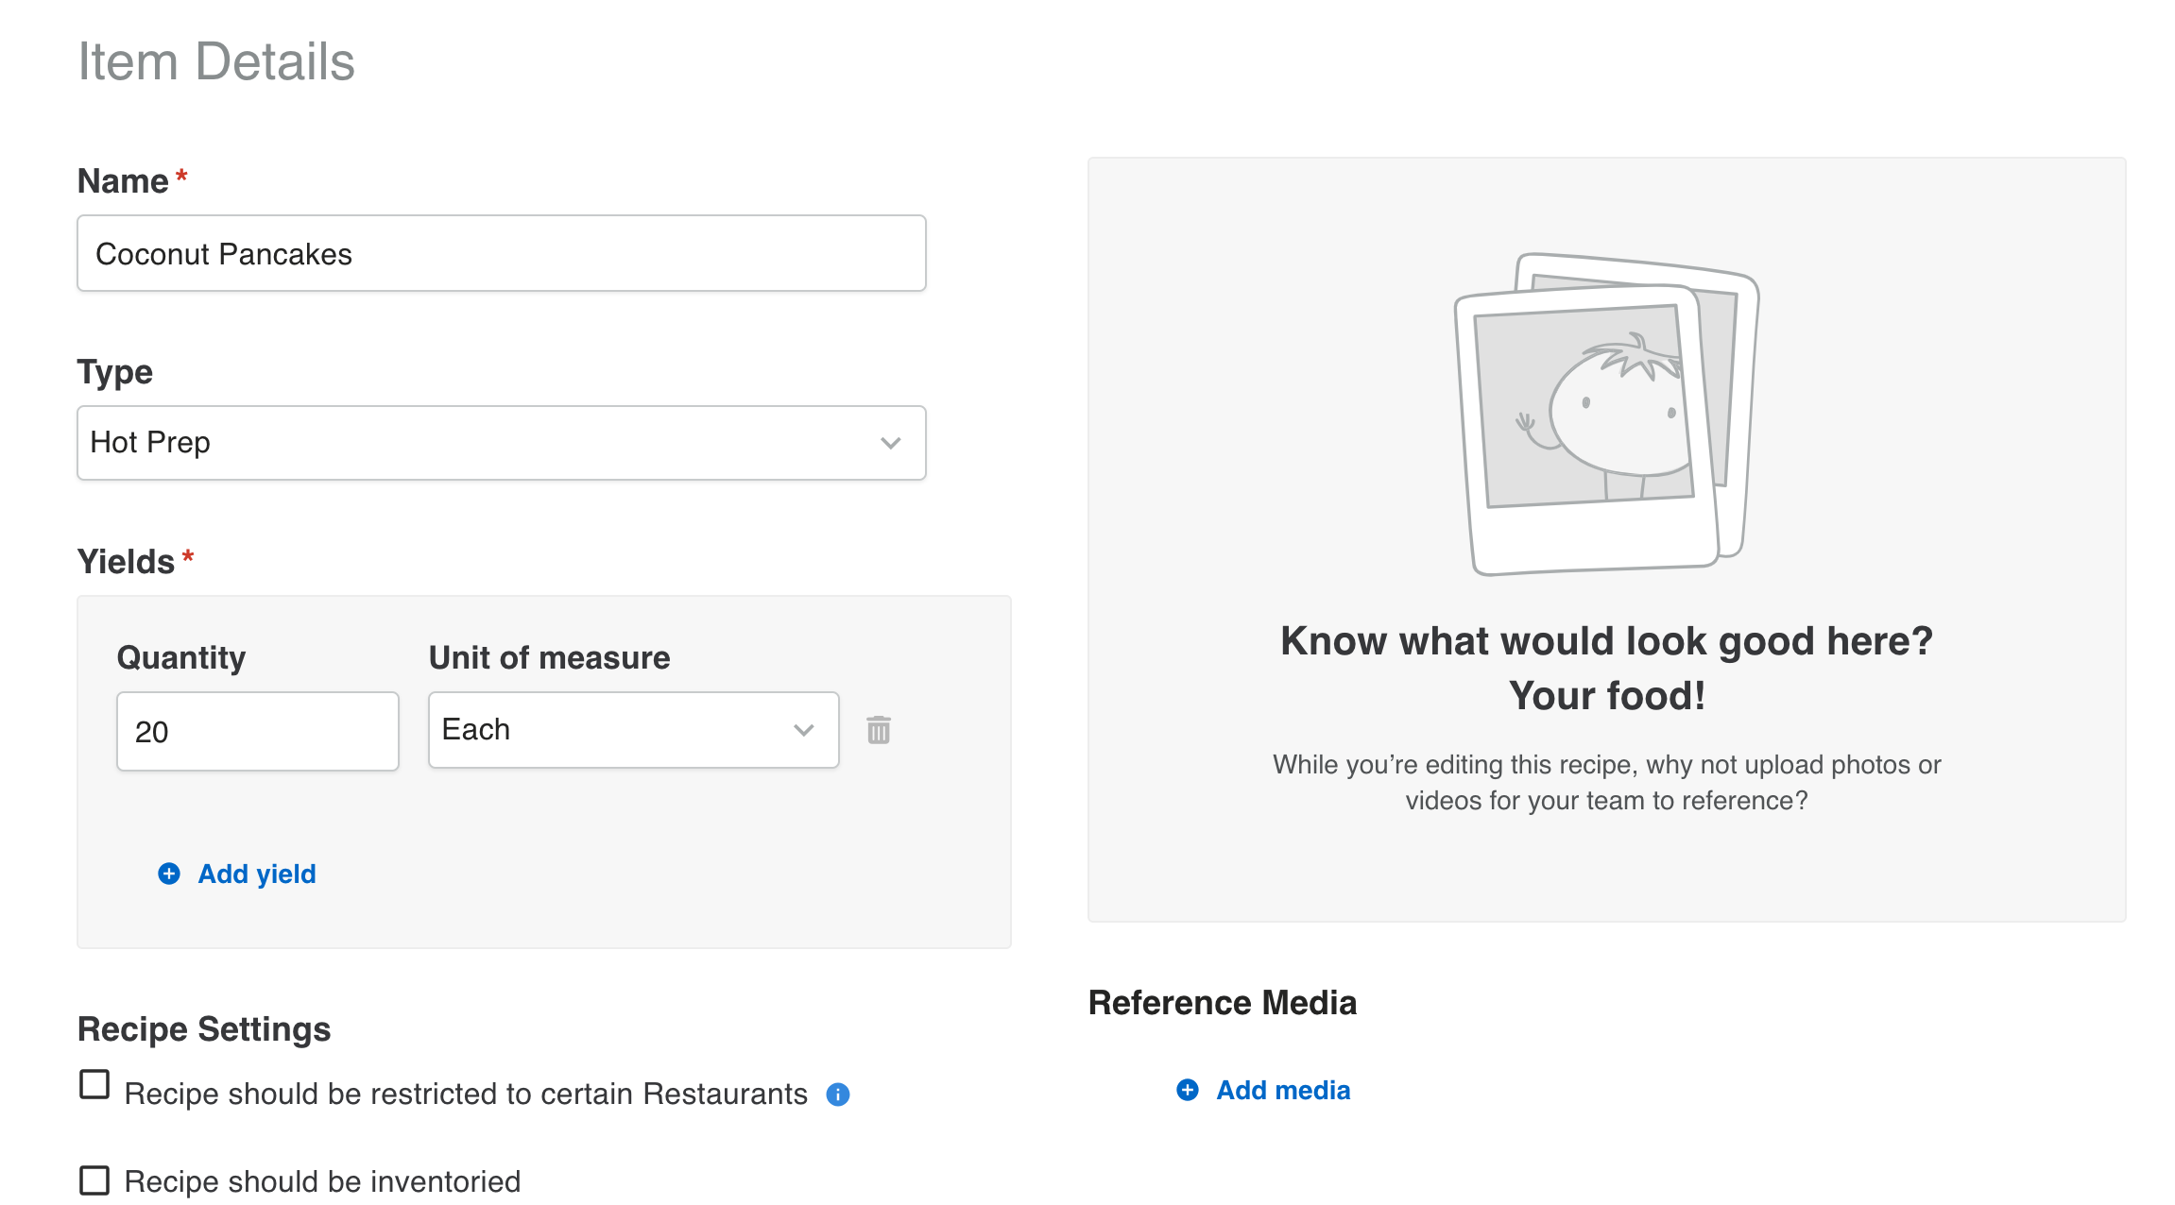Click the Item Details heading

coord(217,61)
